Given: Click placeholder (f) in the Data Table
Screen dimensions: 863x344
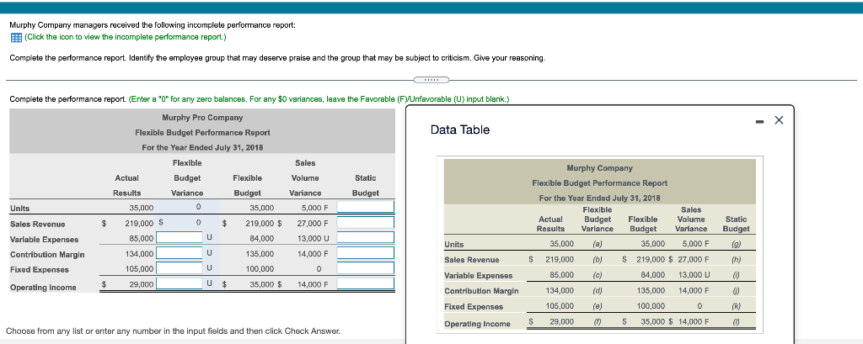Looking at the screenshot, I should pos(598,321).
